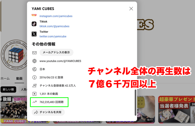
Task: Click the play icon beside 1,351 本の動画
Action: pos(35,94)
